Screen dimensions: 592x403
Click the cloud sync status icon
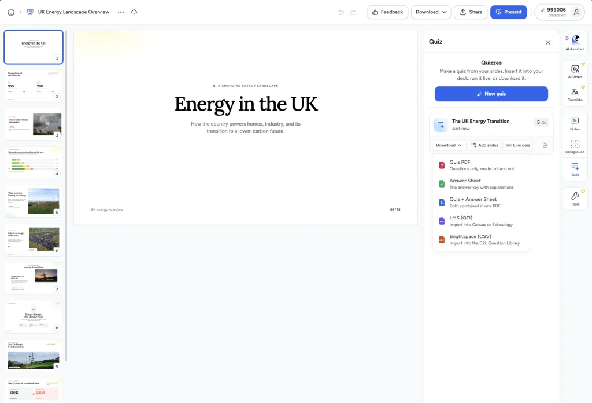click(x=134, y=12)
